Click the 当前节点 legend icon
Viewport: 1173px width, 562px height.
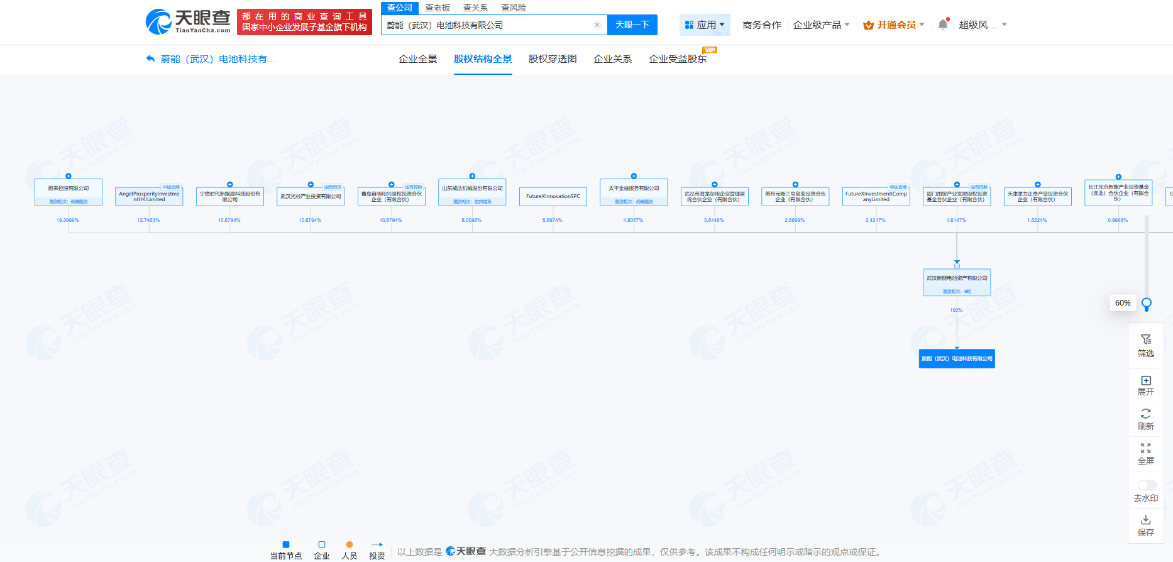tap(286, 544)
